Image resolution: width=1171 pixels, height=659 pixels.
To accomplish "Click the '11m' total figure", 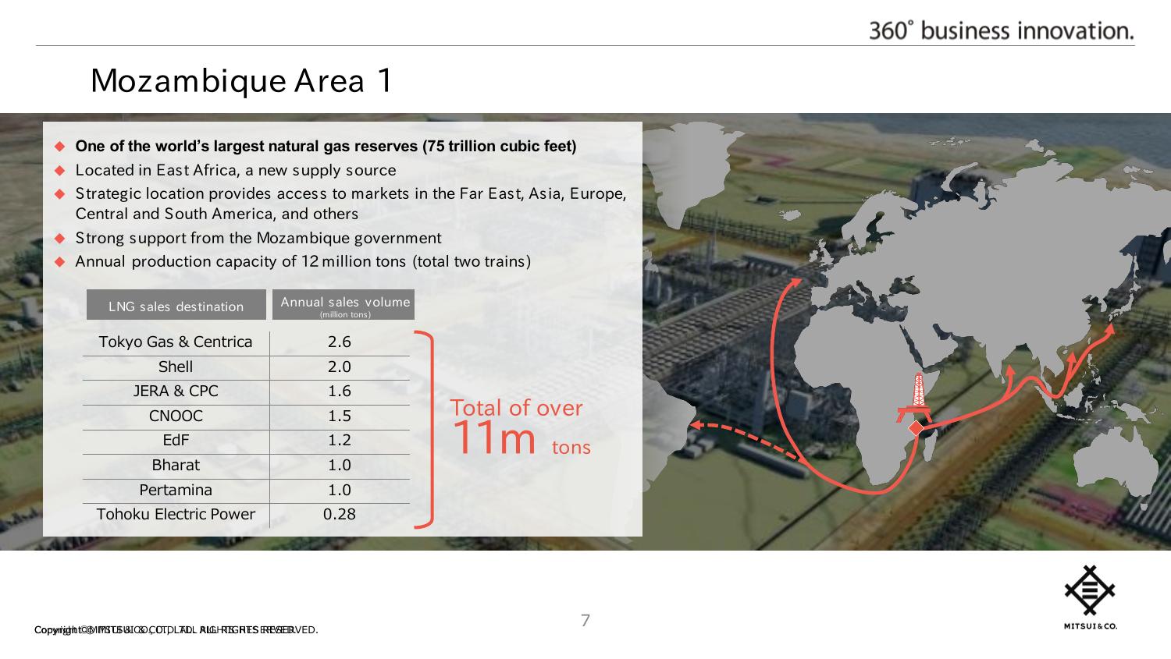I will coord(493,438).
